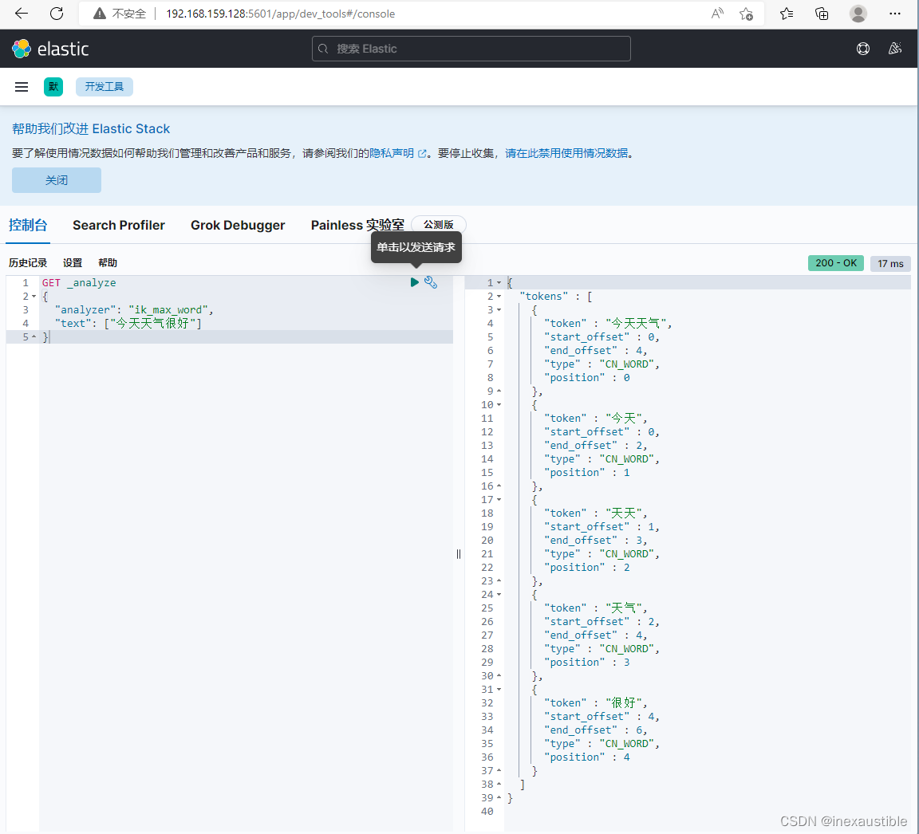The height and width of the screenshot is (834, 919).
Task: Open the newsfeed celebration icon
Action: [895, 49]
